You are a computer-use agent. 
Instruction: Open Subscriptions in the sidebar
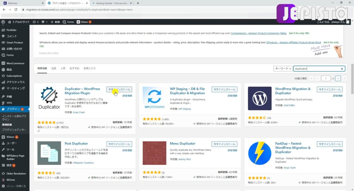15,76
